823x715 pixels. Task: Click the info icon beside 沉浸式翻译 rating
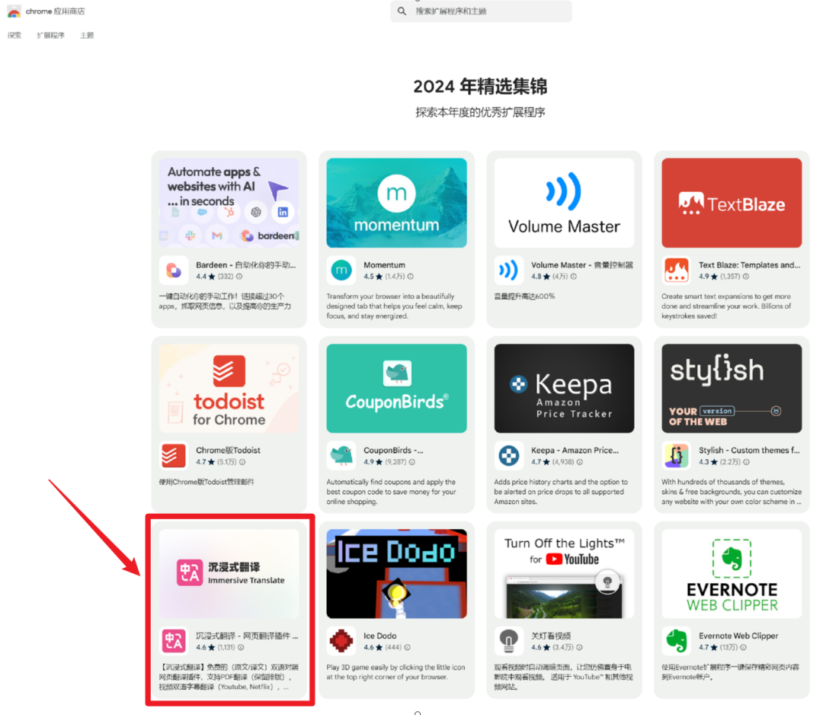click(240, 647)
